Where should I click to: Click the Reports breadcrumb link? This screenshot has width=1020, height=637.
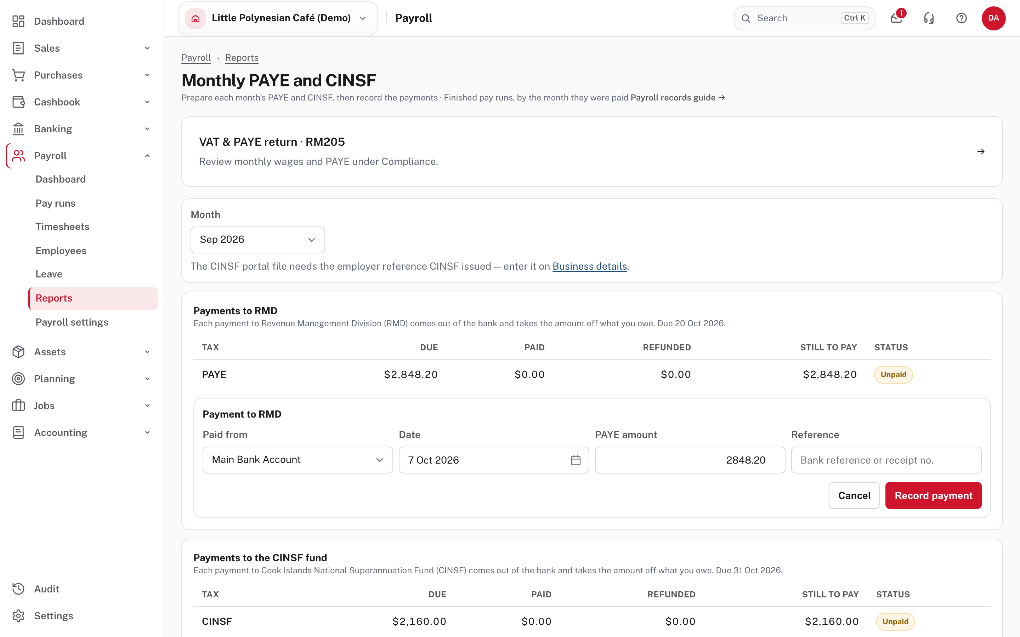(x=242, y=58)
